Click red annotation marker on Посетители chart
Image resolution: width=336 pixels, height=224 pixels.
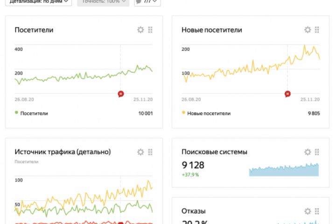[121, 94]
